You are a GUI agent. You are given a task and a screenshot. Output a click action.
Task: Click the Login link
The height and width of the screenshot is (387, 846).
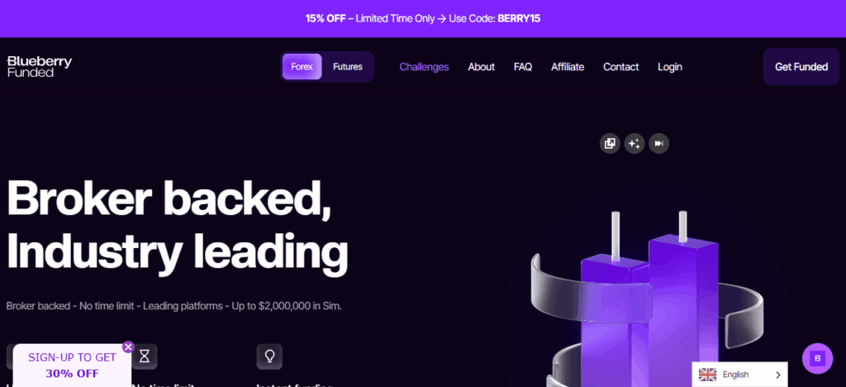tap(670, 67)
